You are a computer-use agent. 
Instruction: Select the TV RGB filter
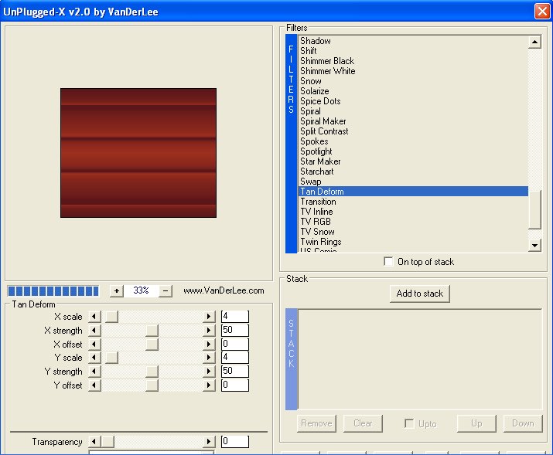pyautogui.click(x=413, y=222)
